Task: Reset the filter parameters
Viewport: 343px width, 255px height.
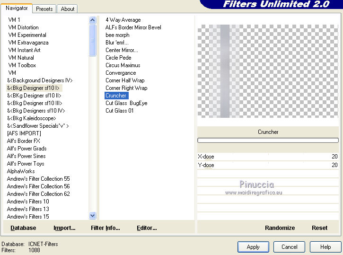Action: (x=319, y=228)
